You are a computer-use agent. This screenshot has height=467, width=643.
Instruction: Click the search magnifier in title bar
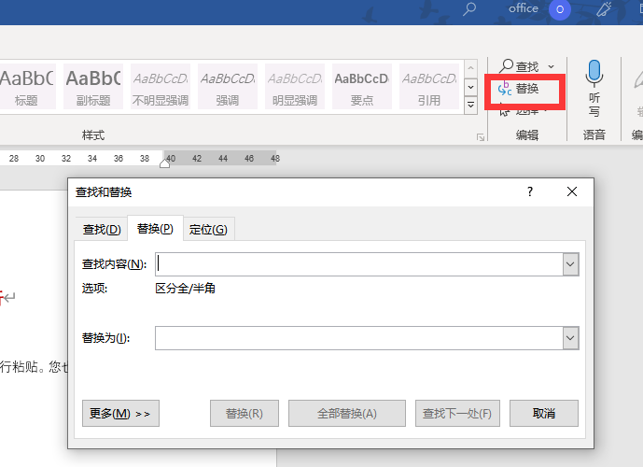coord(469,9)
